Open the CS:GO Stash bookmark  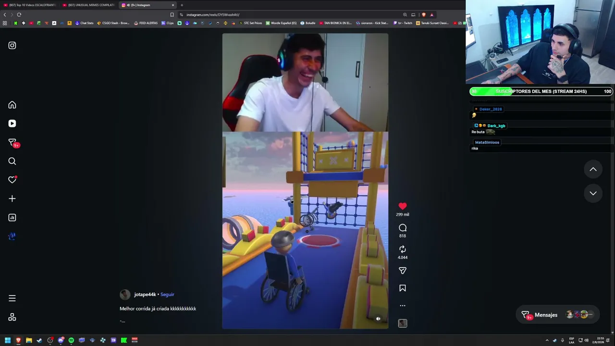click(113, 23)
